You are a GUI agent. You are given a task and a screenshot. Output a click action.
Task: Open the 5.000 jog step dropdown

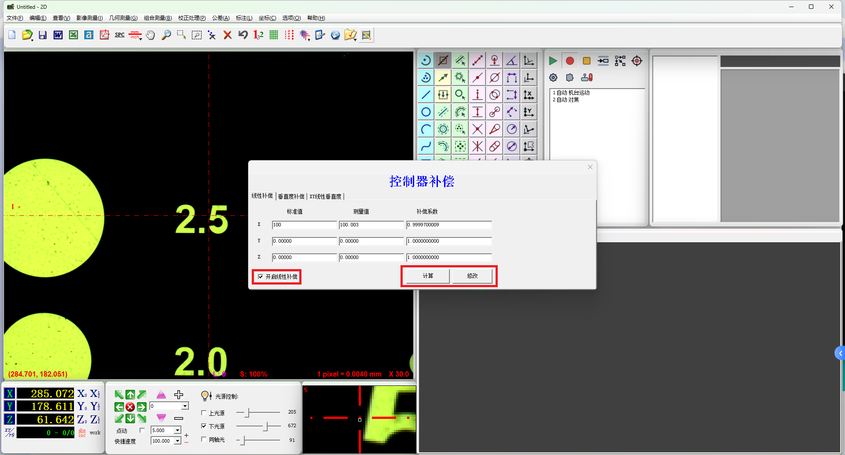[177, 430]
